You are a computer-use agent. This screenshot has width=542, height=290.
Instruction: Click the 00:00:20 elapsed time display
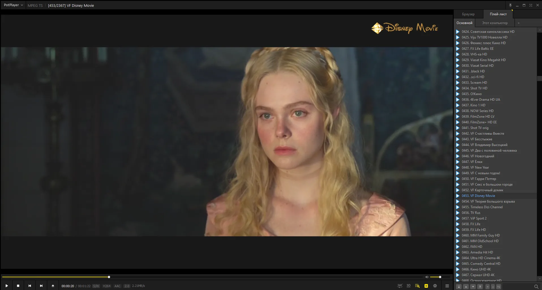coord(68,286)
